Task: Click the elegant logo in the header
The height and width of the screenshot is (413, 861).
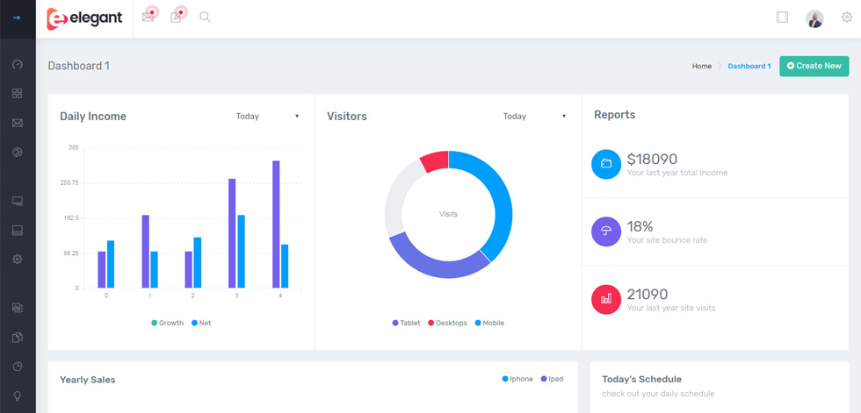Action: [x=84, y=18]
